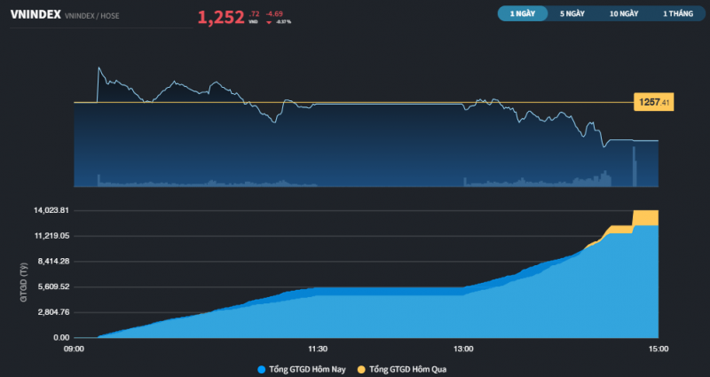Image resolution: width=710 pixels, height=377 pixels.
Task: Click the 1,252 index price value
Action: tap(221, 17)
